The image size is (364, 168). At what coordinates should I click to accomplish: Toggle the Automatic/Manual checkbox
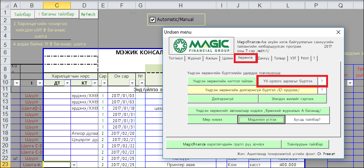coord(153,20)
